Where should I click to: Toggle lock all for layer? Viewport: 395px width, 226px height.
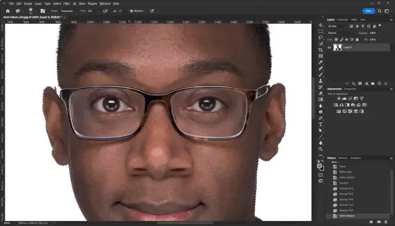click(x=357, y=39)
